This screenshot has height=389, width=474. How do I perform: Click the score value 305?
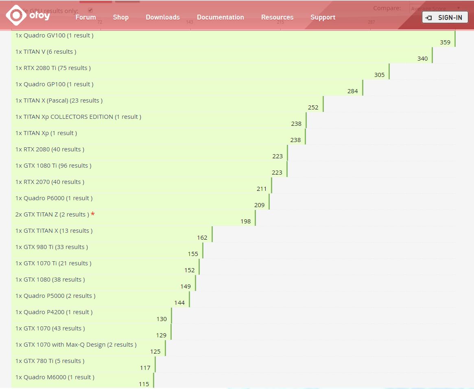379,75
